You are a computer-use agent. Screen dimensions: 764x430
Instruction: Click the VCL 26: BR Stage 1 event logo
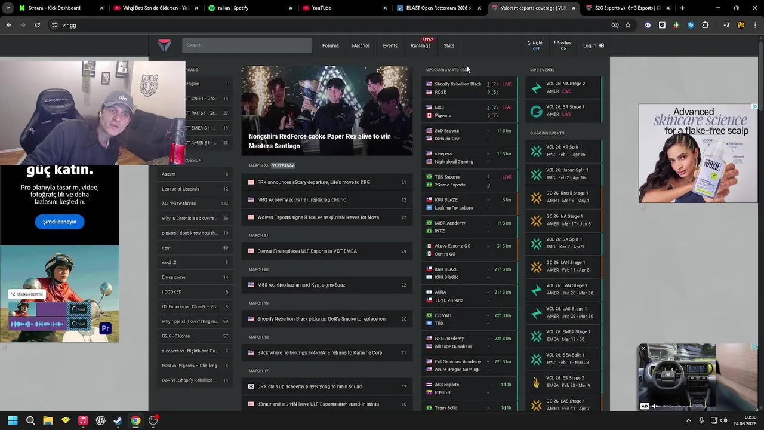[x=536, y=110]
